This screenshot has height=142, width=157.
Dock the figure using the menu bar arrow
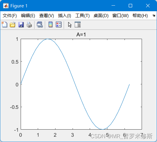[154, 16]
